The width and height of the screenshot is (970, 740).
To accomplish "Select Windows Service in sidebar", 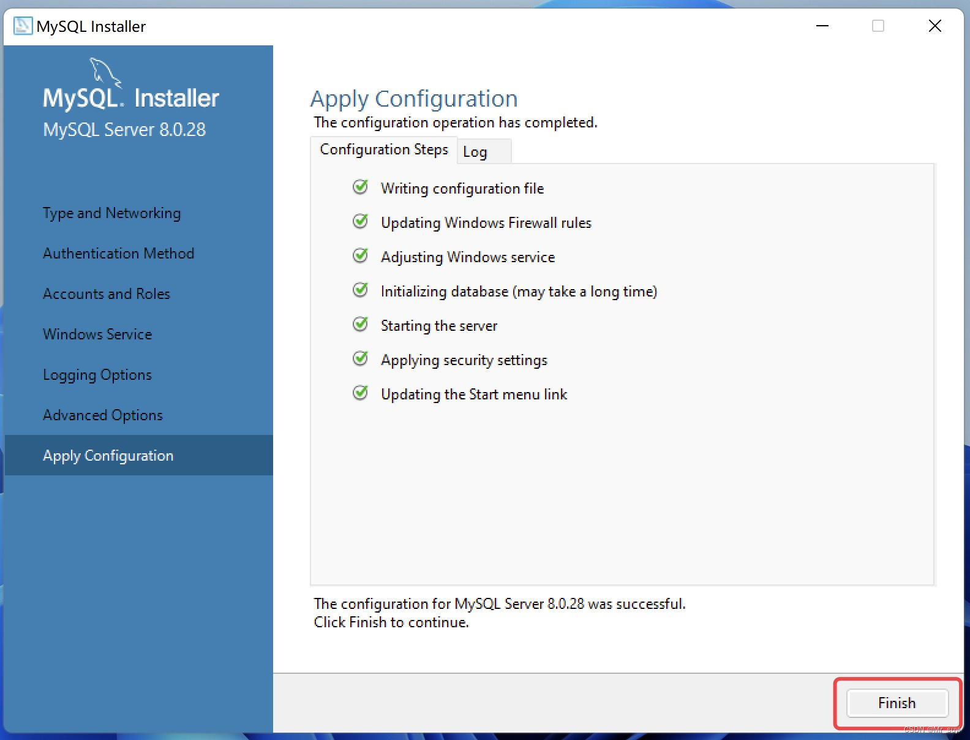I will (x=138, y=334).
